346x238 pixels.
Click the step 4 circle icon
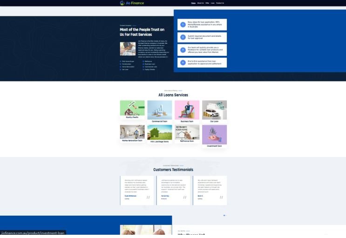point(183,63)
